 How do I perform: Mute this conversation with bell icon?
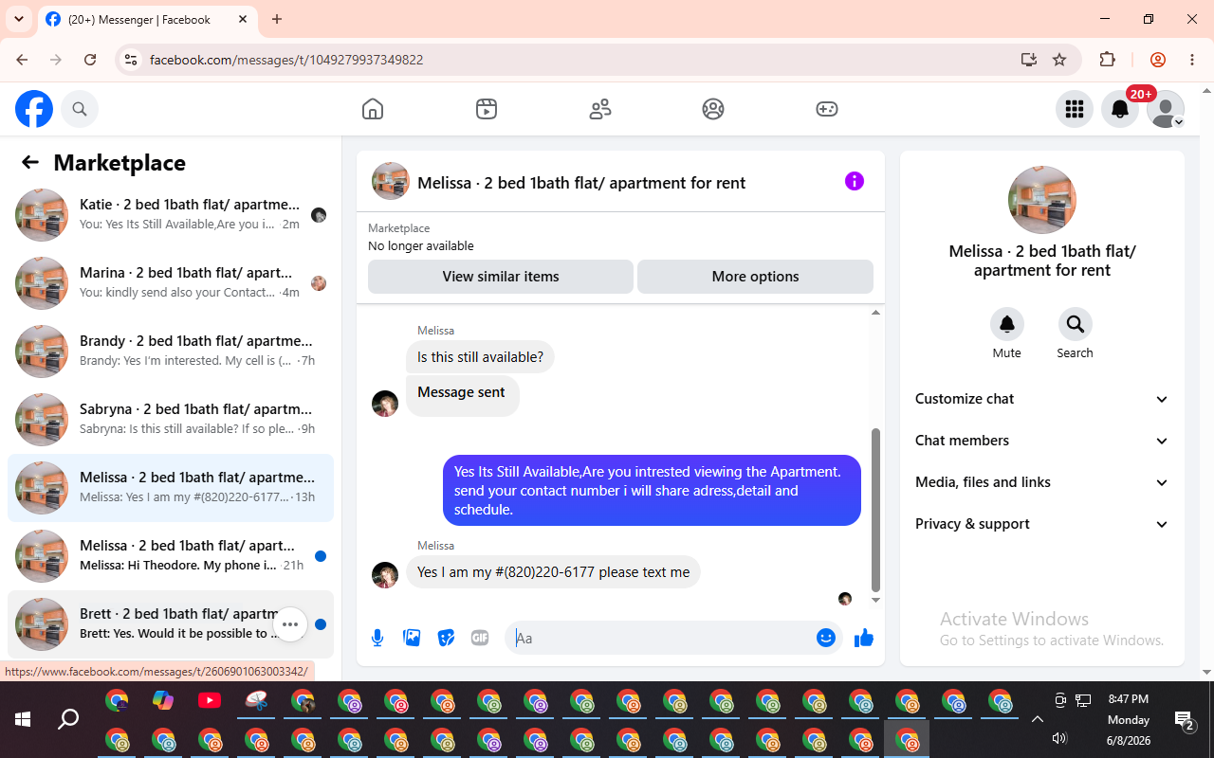1007,324
